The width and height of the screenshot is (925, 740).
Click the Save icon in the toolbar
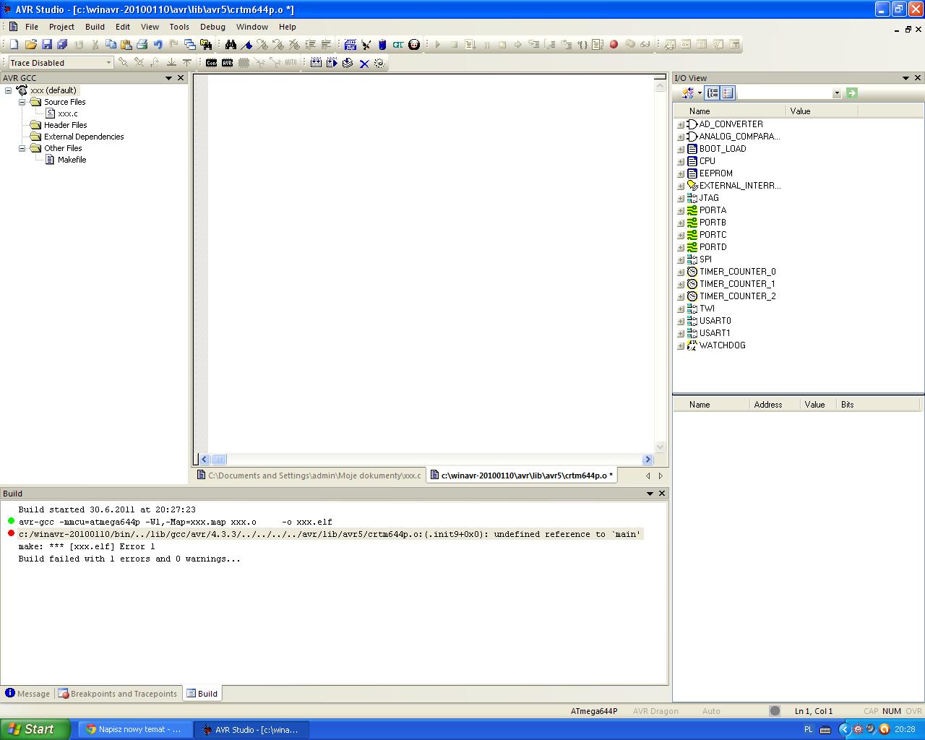tap(46, 45)
